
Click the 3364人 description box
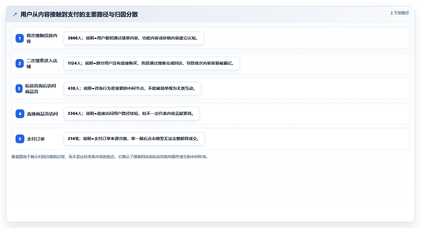(132, 114)
